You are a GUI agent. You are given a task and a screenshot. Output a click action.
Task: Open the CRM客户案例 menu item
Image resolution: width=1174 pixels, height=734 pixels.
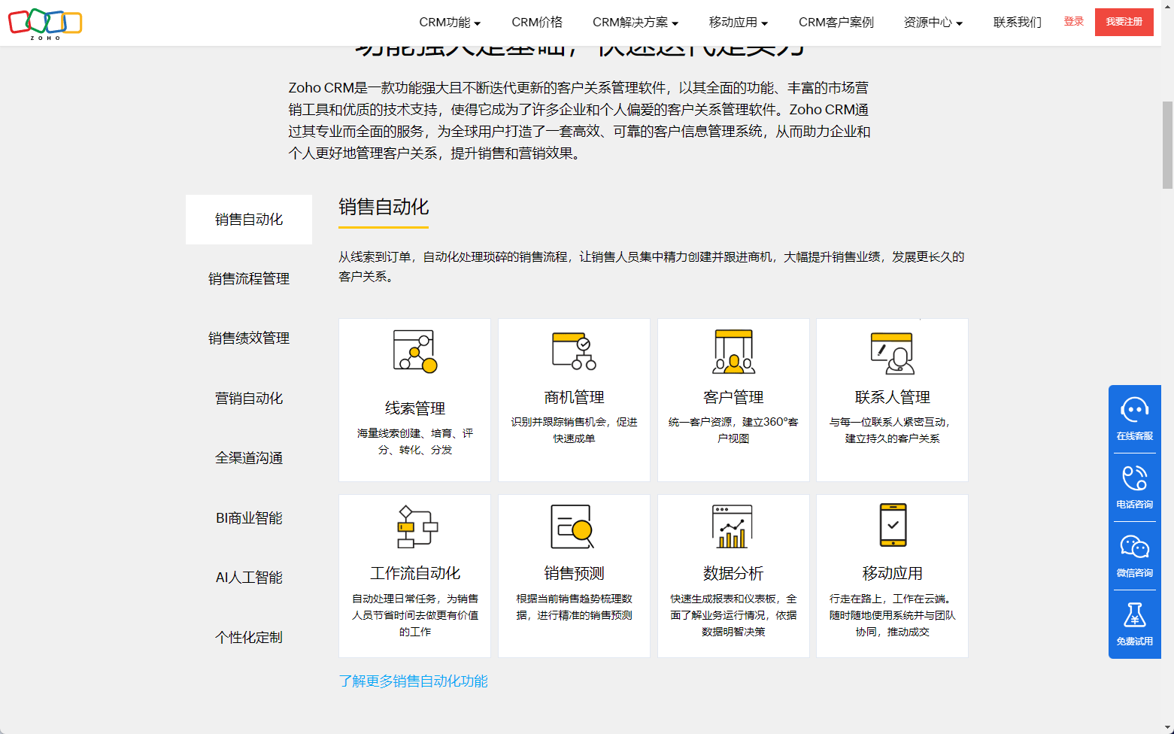(836, 23)
